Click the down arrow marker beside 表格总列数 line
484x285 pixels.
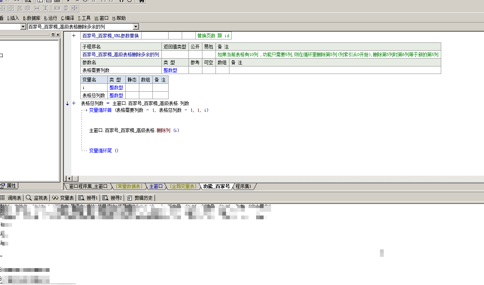pyautogui.click(x=68, y=104)
